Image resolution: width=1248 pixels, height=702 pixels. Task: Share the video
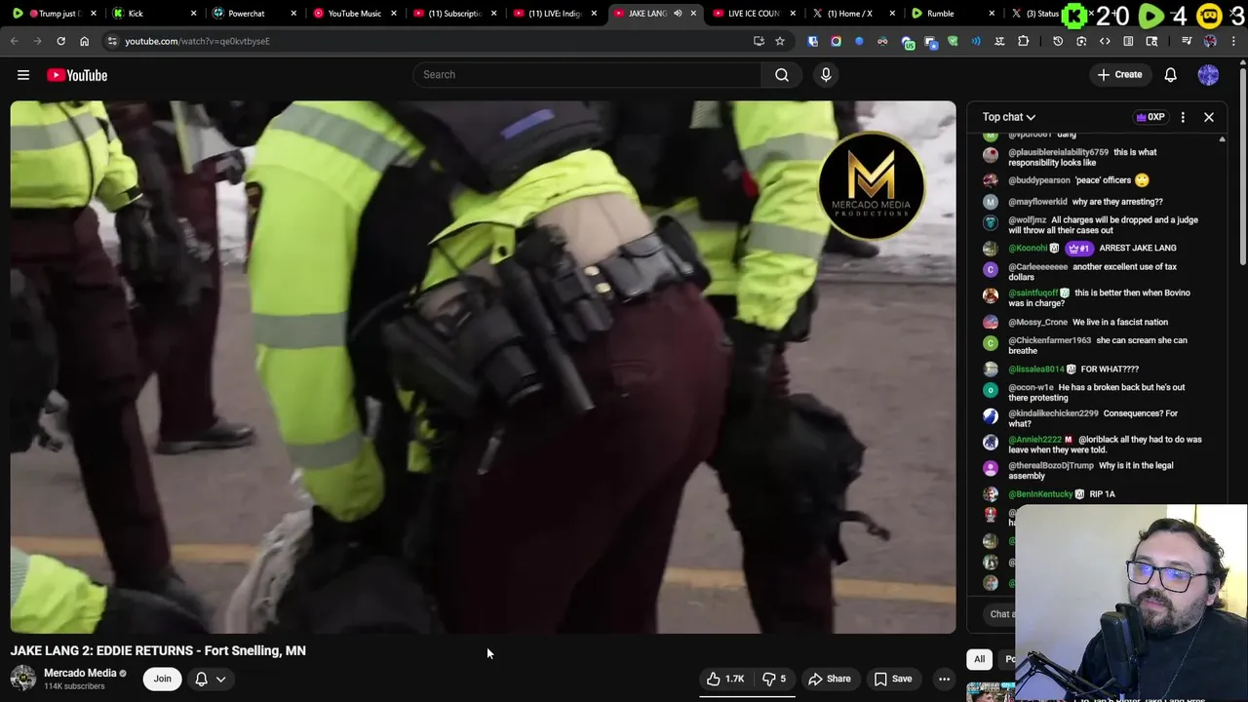(x=830, y=679)
